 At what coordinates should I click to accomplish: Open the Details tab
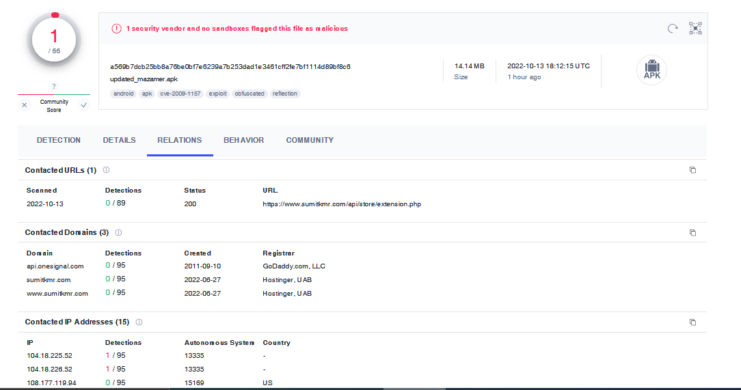point(119,140)
